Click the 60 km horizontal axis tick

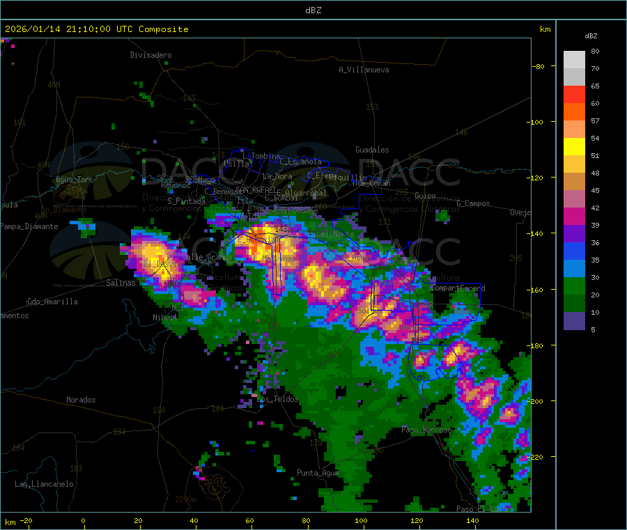coord(250,521)
